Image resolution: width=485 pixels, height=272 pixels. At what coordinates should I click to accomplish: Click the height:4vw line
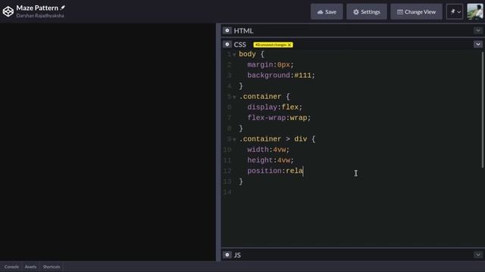[271, 160]
